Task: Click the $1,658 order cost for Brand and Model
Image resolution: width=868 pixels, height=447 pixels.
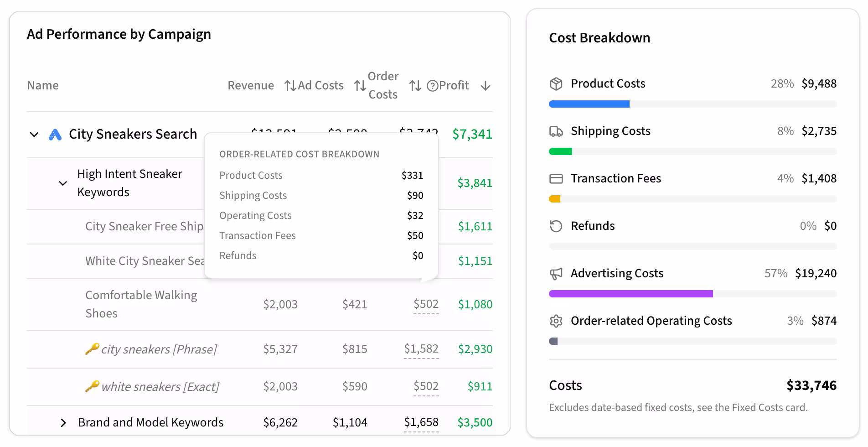Action: [421, 422]
